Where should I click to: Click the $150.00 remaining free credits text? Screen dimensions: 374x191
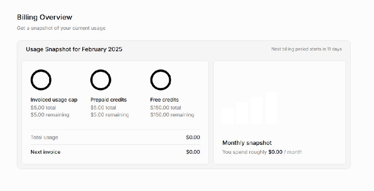(x=172, y=115)
